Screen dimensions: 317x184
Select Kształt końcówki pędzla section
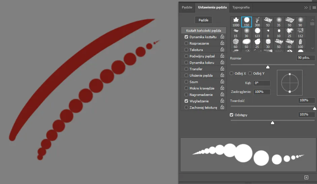coord(203,30)
